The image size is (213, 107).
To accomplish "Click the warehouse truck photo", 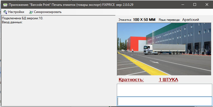I will (164, 49).
